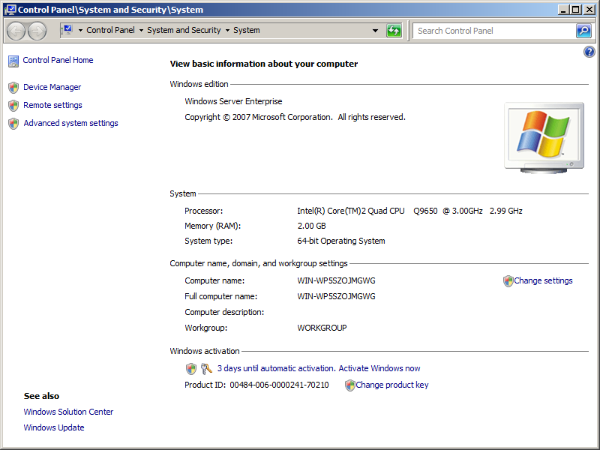Click the shield icon beside Change settings
600x450 pixels.
click(x=508, y=280)
